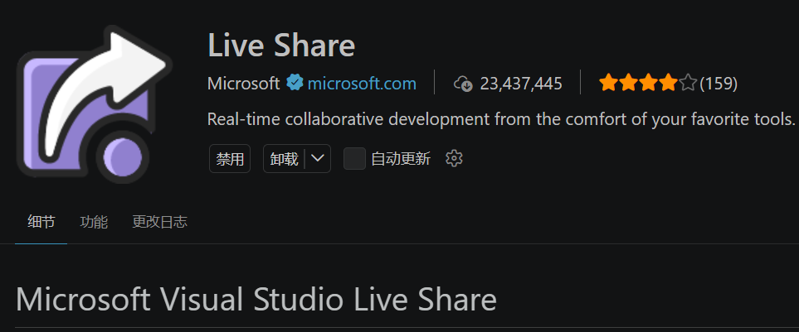Click the star rating icons

[648, 83]
